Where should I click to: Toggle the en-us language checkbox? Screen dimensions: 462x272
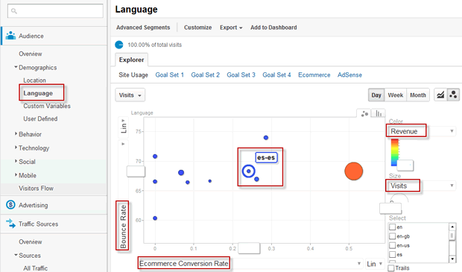click(x=392, y=245)
